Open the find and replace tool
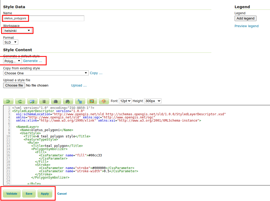 click(x=80, y=101)
